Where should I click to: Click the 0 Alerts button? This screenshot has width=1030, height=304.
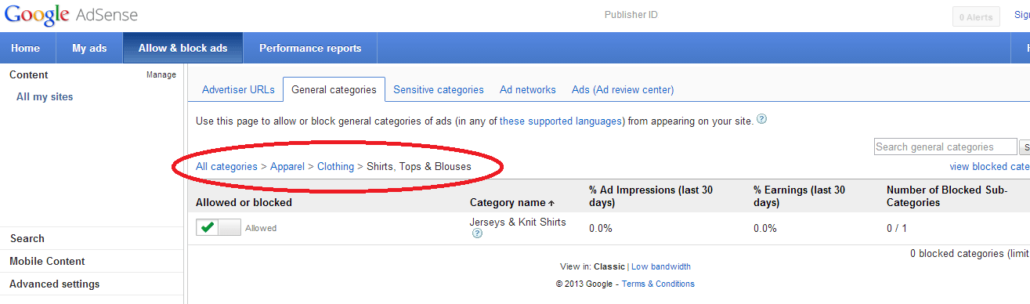click(x=976, y=17)
